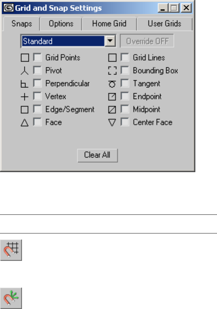Enable the Grid Points snap checkbox
The image size is (217, 309).
37,58
